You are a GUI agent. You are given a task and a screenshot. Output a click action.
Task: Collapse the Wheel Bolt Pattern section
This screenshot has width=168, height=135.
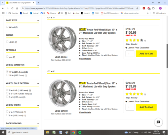tap(38, 84)
